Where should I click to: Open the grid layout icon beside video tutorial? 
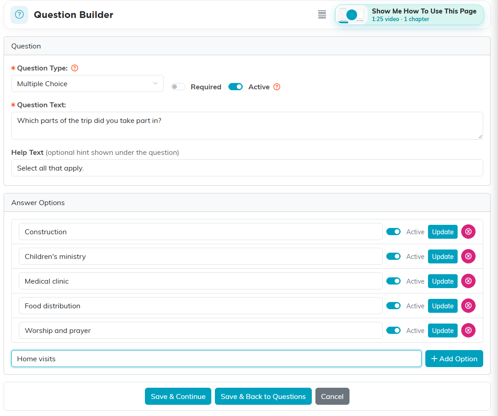[x=322, y=15]
